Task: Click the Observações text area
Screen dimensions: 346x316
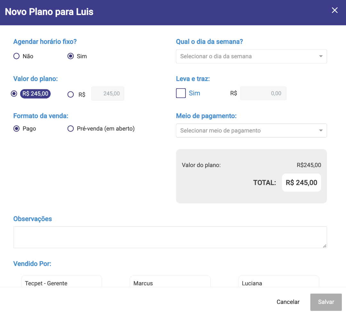Action: [x=170, y=237]
